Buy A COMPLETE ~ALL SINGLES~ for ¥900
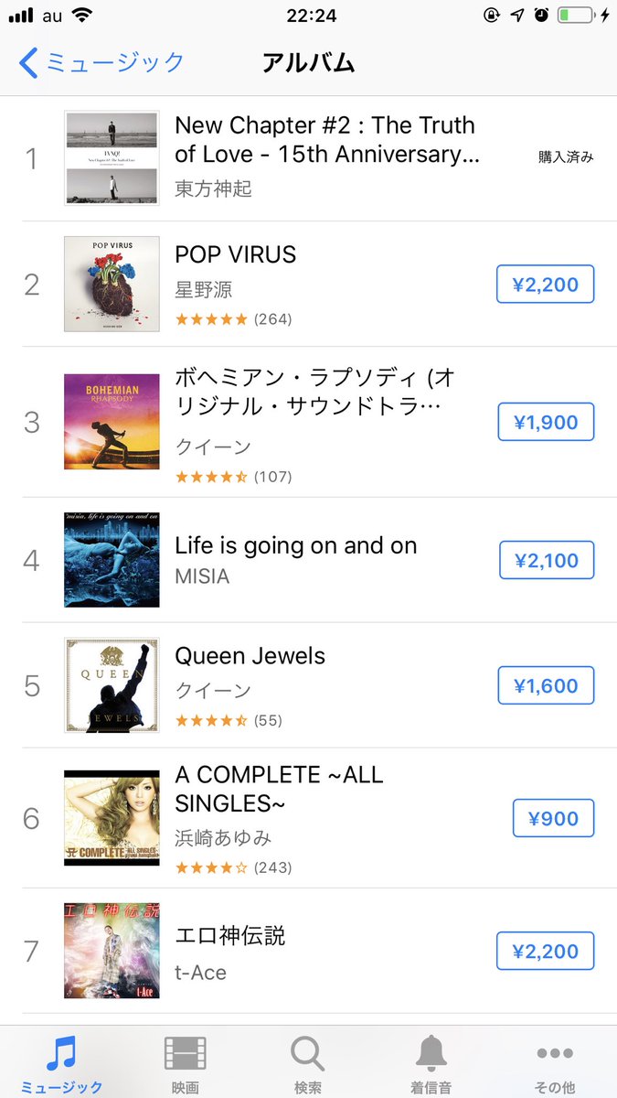Screen dimensions: 617x1098 tap(553, 818)
